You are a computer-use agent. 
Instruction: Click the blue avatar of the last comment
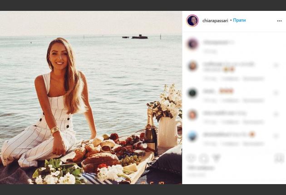[192, 136]
